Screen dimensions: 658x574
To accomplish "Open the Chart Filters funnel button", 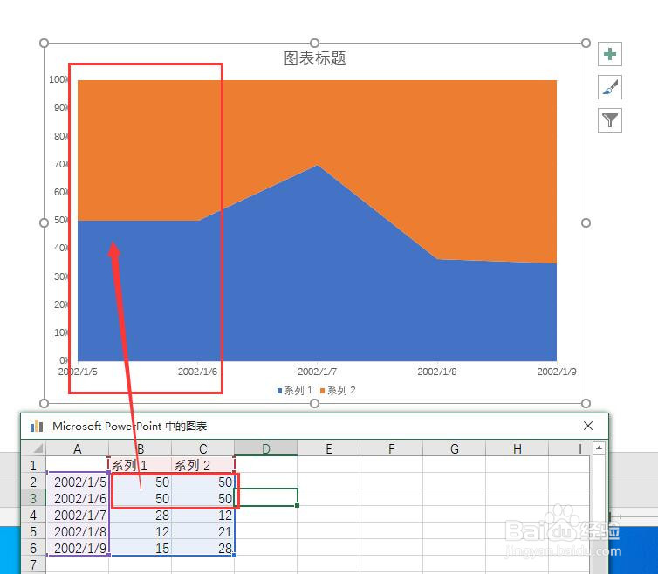I will coord(609,120).
